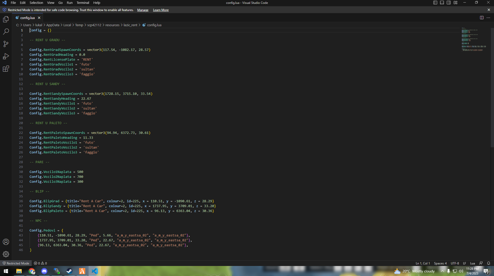The height and width of the screenshot is (276, 494).
Task: Open the Manage gear in activity bar
Action: pyautogui.click(x=6, y=254)
